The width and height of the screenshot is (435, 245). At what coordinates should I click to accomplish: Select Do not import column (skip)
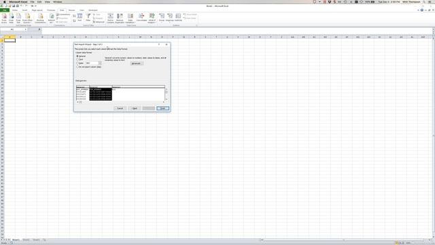click(77, 67)
